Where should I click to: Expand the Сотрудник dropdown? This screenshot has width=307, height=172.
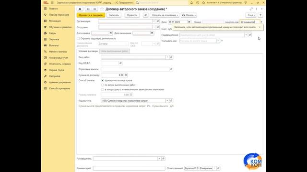click(154, 27)
